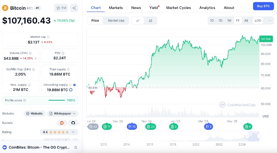This screenshot has height=153, width=277.
Task: Click the history marker labeled 42
Action: coord(93,126)
